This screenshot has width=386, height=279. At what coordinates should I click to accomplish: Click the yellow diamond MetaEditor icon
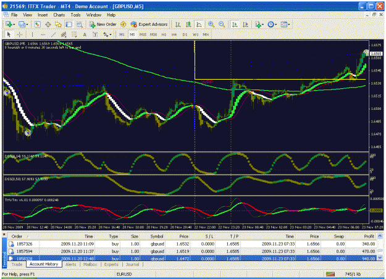[124, 24]
